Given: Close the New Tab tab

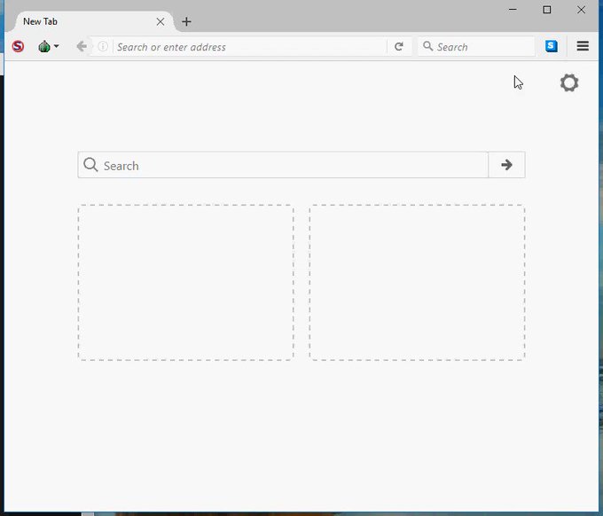Looking at the screenshot, I should (x=161, y=22).
